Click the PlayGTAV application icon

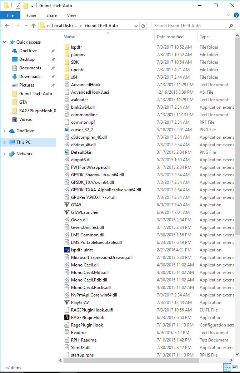67,302
